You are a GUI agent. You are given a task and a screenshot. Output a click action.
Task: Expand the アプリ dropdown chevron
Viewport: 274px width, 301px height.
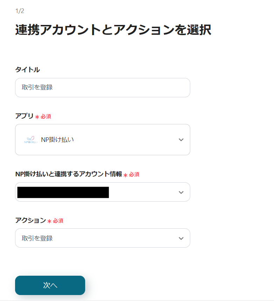pos(181,140)
